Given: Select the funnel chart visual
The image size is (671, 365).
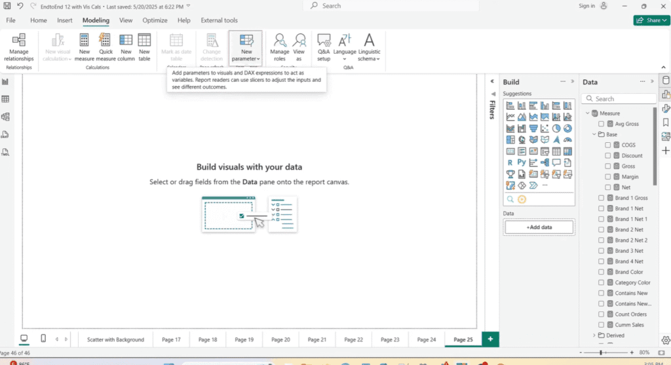Looking at the screenshot, I should (x=533, y=128).
